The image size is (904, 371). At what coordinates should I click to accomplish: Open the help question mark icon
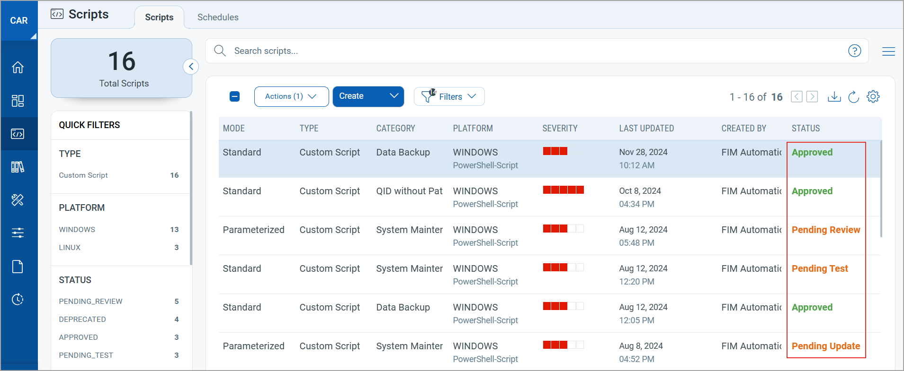point(854,51)
